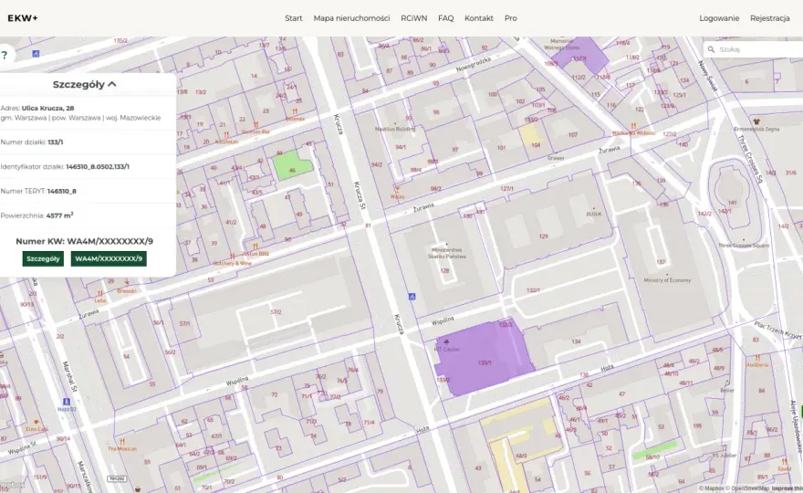The height and width of the screenshot is (493, 803).
Task: Click The Mexican restaurant marker
Action: (122, 442)
